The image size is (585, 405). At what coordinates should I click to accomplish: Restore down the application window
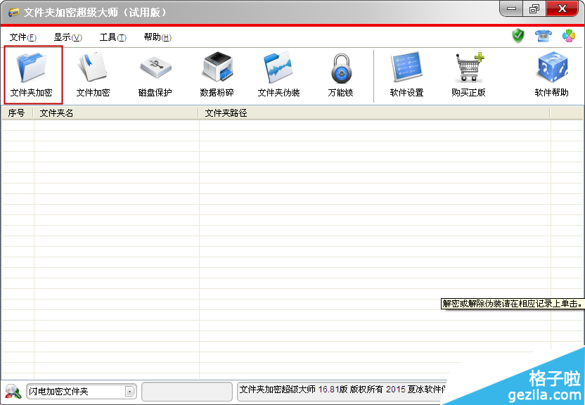tap(534, 9)
